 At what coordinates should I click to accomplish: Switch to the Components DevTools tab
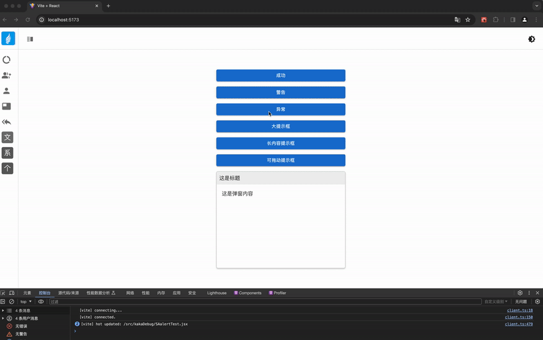pos(248,293)
